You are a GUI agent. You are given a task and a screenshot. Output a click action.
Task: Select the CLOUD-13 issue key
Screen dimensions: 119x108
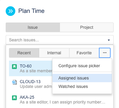30,82
